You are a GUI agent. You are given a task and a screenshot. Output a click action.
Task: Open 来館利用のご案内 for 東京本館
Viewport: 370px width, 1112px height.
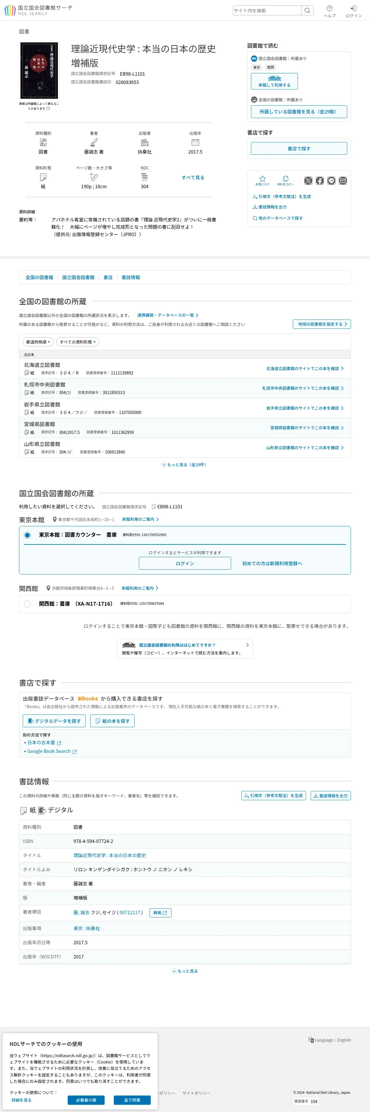pyautogui.click(x=140, y=519)
